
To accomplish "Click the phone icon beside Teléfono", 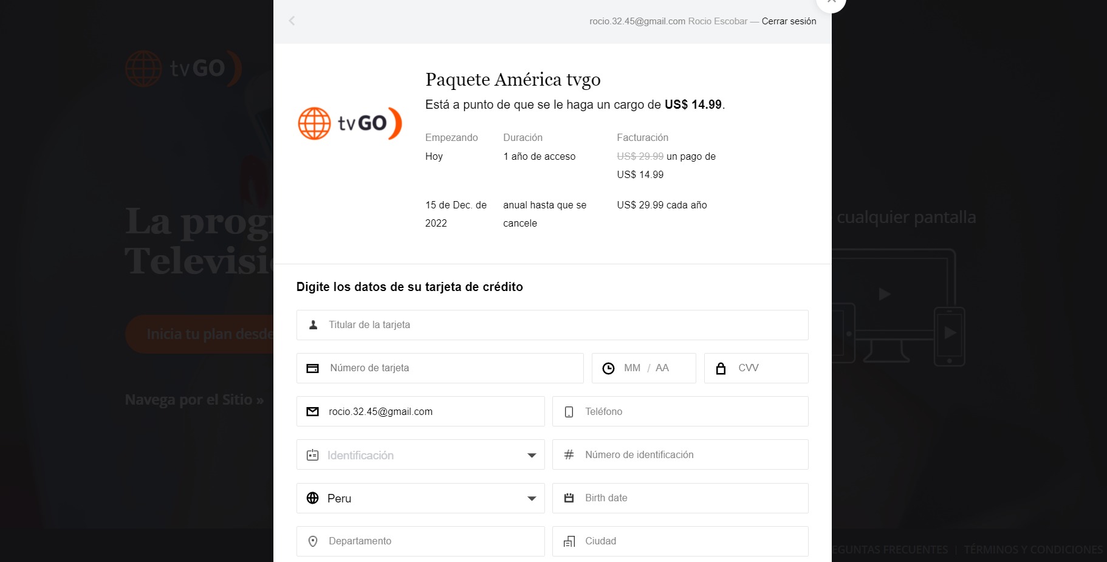I will pos(569,412).
